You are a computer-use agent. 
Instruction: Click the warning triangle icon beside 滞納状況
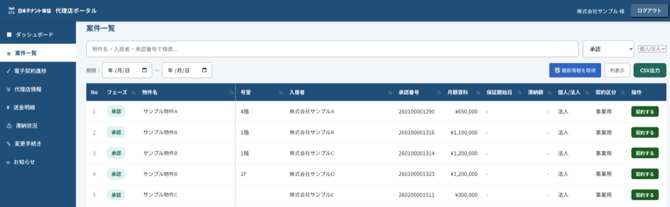coord(9,126)
